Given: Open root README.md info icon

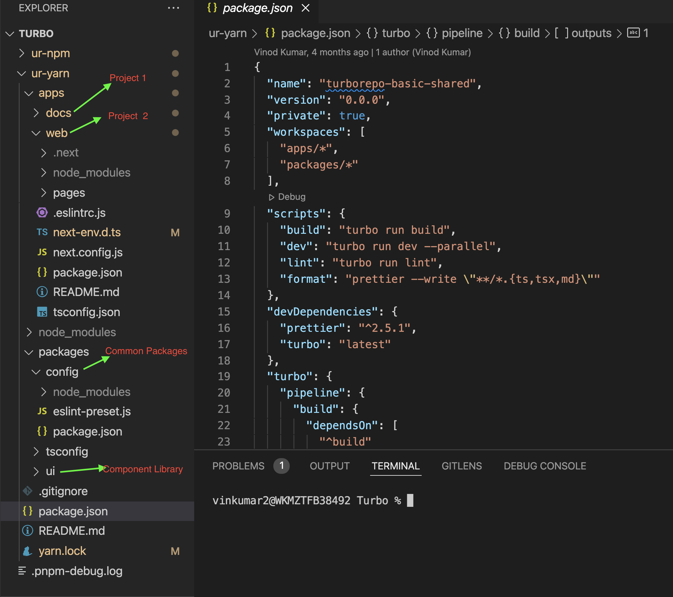Looking at the screenshot, I should pos(28,531).
